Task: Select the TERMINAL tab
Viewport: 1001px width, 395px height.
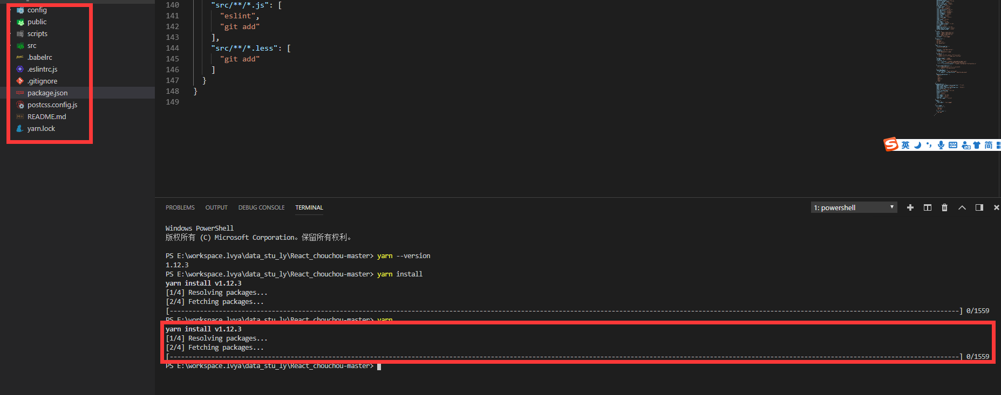Action: (x=309, y=207)
